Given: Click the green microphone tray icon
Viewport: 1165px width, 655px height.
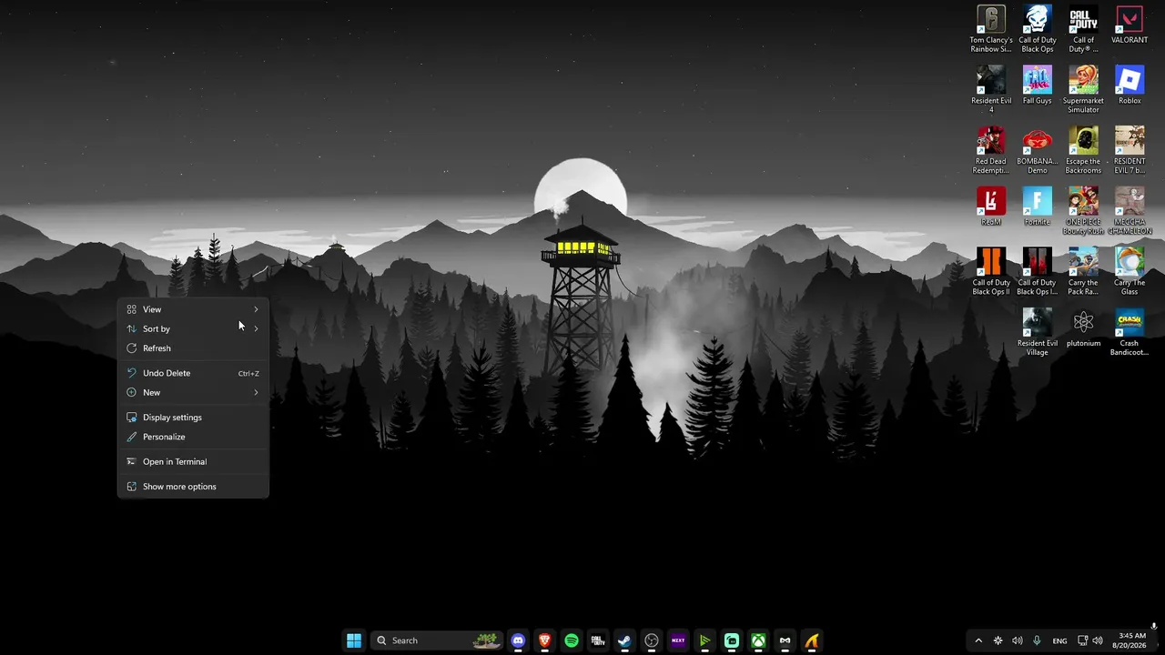Looking at the screenshot, I should 1037,640.
